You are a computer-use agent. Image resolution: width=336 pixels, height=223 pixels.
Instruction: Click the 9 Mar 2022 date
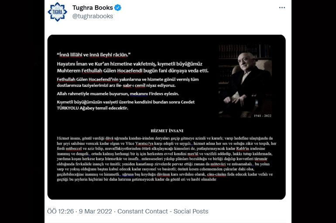[x=96, y=211]
